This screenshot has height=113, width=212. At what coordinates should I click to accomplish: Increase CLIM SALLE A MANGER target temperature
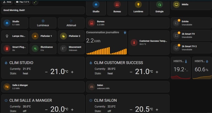coord(72,110)
